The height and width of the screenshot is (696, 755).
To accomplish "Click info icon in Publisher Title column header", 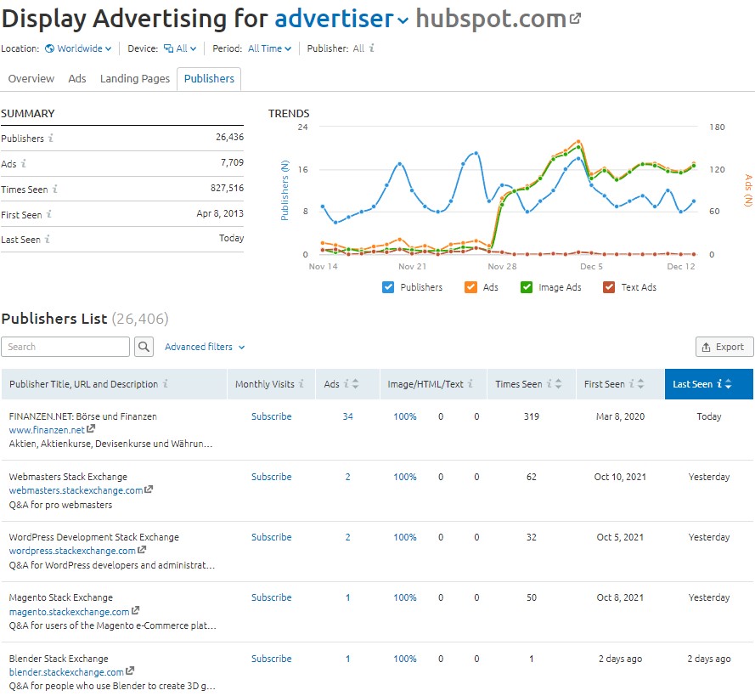I will pyautogui.click(x=165, y=383).
